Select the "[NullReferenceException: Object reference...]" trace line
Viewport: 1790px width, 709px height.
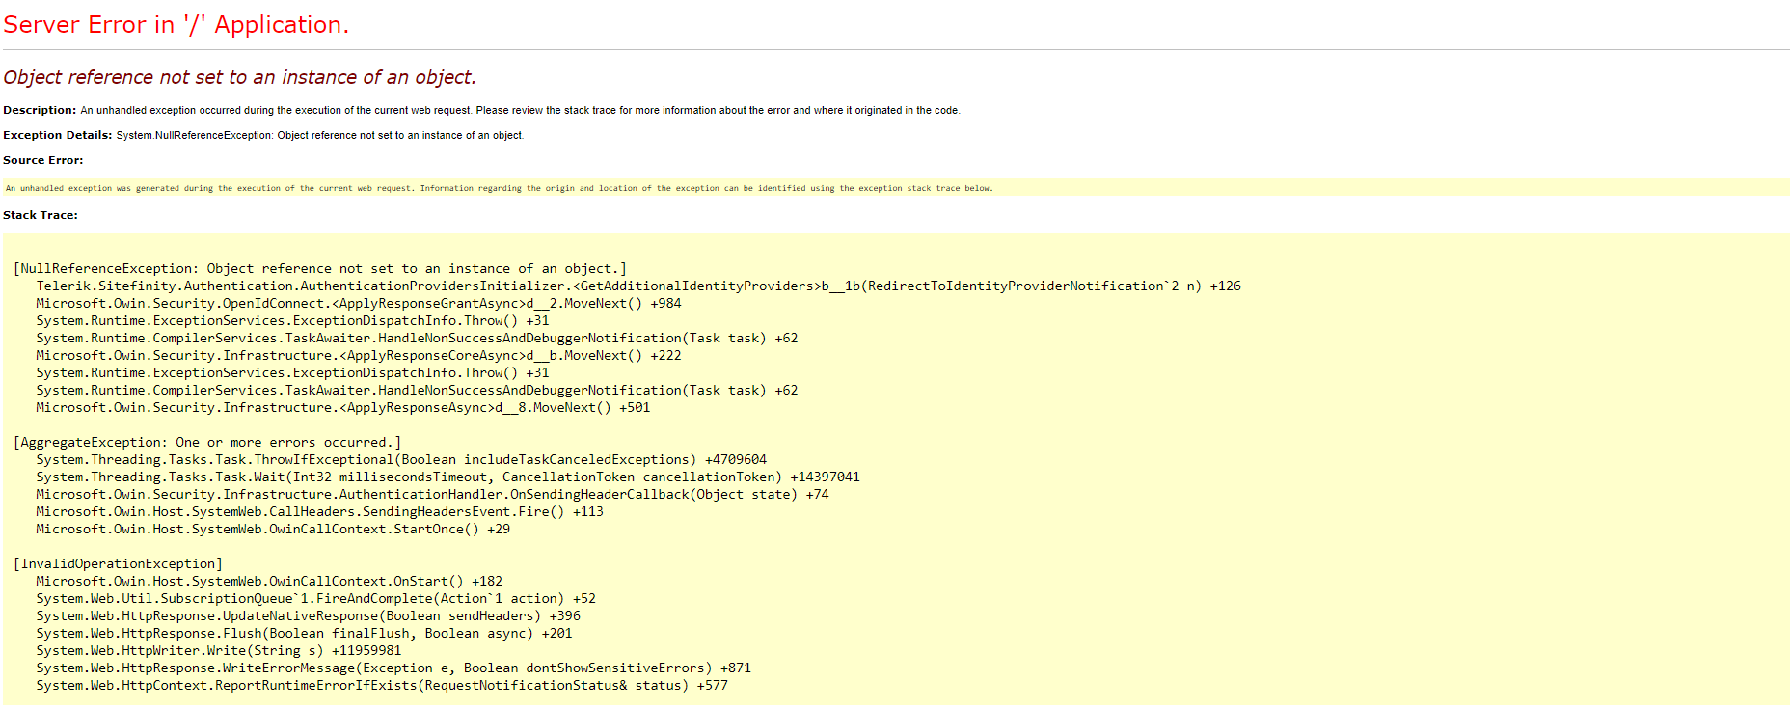(x=320, y=269)
